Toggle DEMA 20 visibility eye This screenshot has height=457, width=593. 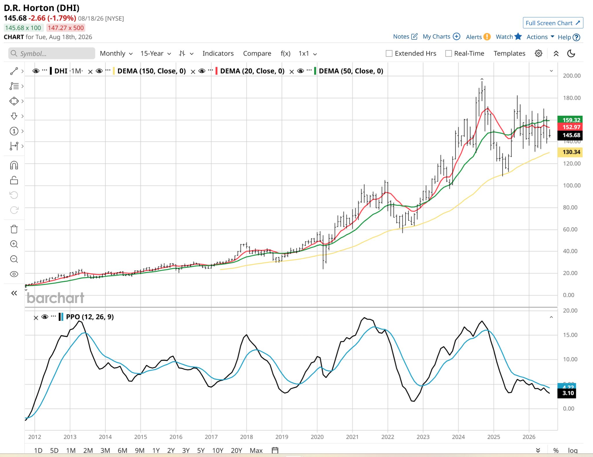(202, 71)
